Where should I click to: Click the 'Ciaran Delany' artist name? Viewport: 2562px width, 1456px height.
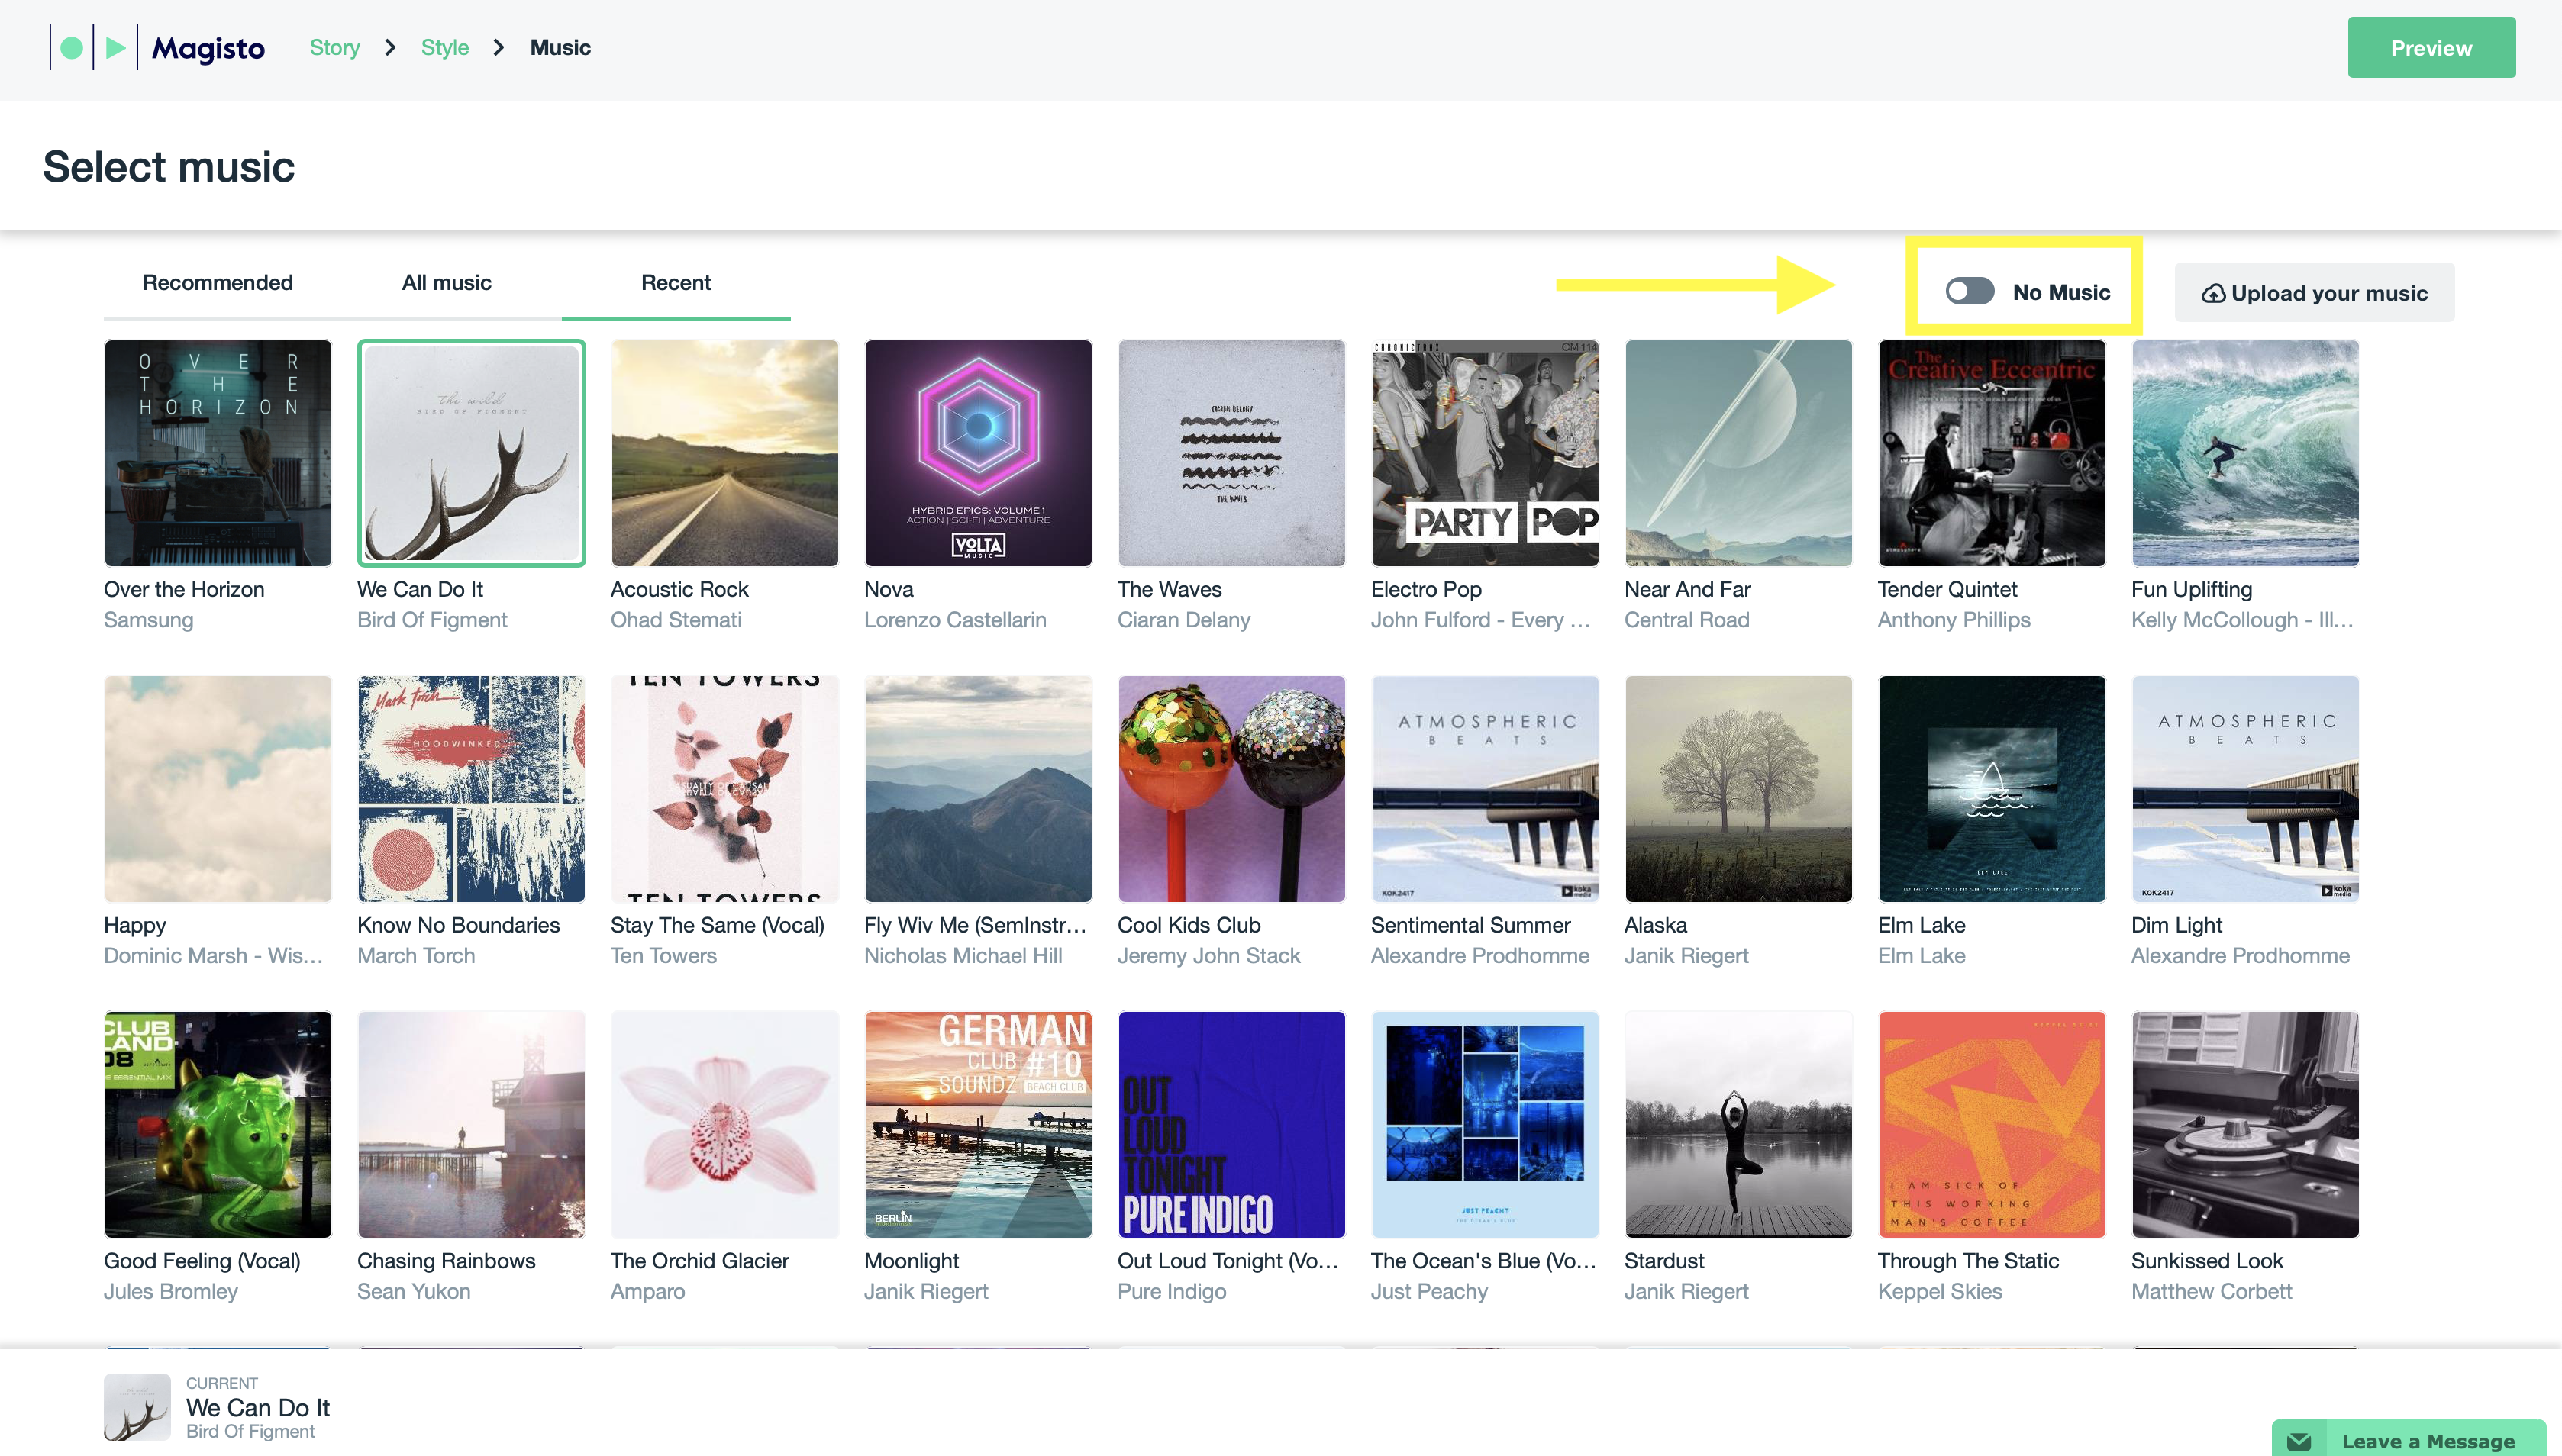[x=1183, y=620]
